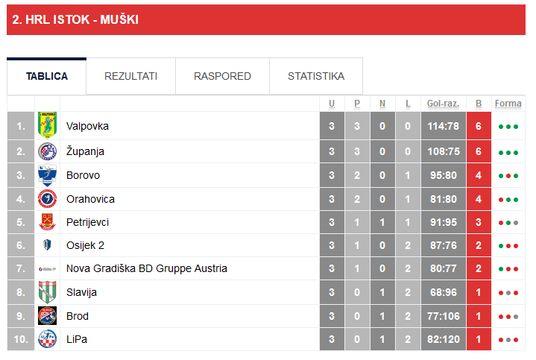Click the Petrijevci club crest

[48, 222]
